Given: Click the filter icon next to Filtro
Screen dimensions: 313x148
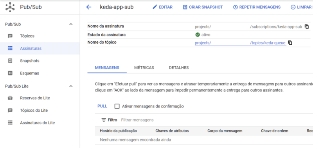Looking at the screenshot, I should click(x=104, y=120).
